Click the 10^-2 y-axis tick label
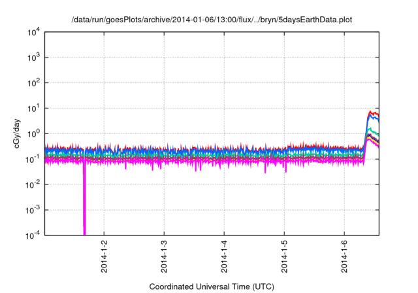 [x=32, y=184]
